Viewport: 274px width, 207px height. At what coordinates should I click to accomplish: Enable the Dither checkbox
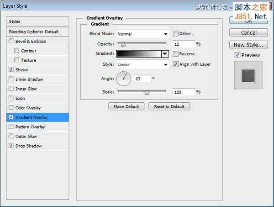[176, 34]
